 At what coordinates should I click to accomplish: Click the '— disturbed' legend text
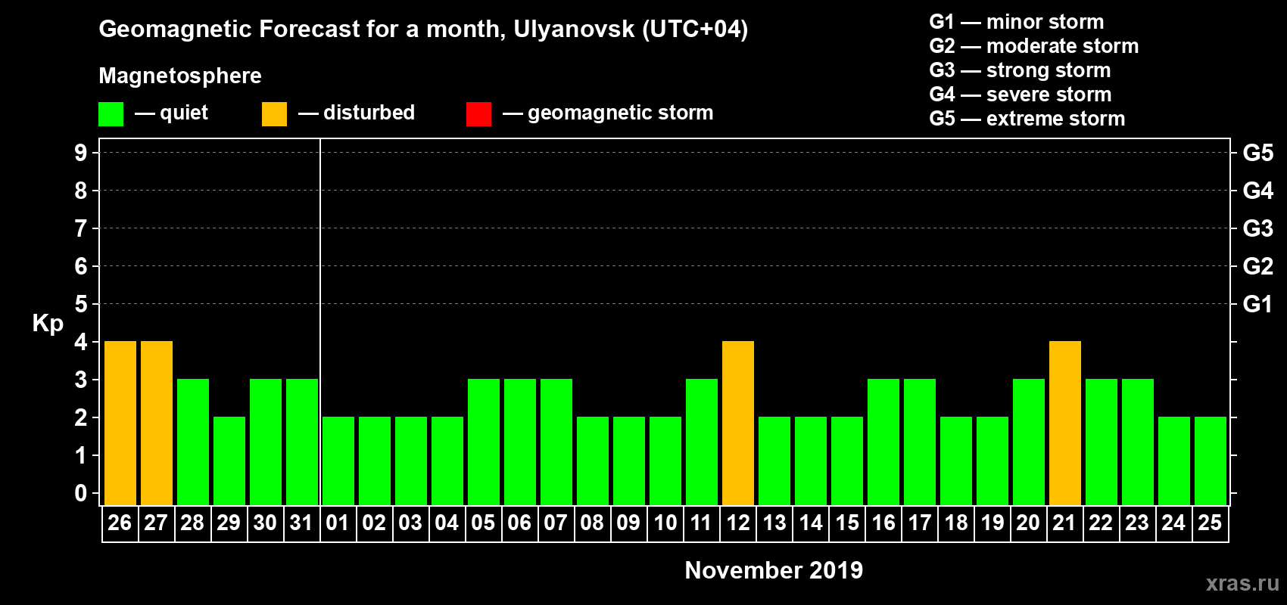357,113
